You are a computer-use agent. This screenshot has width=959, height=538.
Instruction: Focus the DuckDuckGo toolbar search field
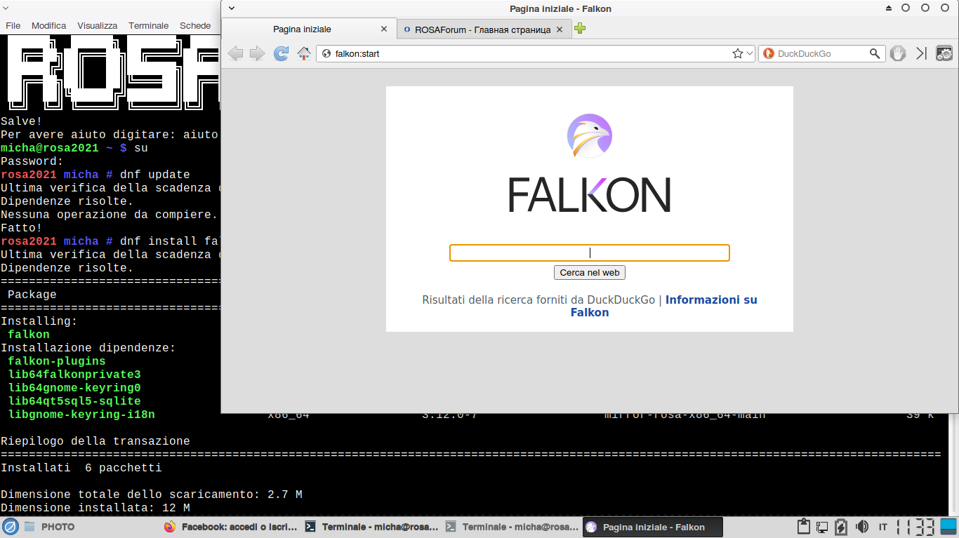[x=821, y=53]
